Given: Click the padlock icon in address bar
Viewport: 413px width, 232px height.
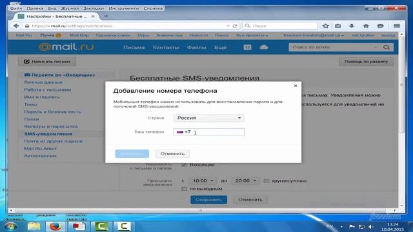Looking at the screenshot, I should 27,26.
